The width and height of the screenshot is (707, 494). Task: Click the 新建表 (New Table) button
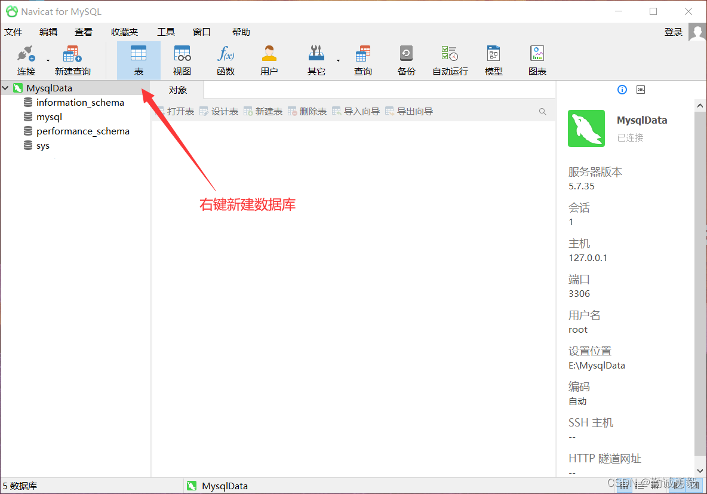pyautogui.click(x=263, y=112)
